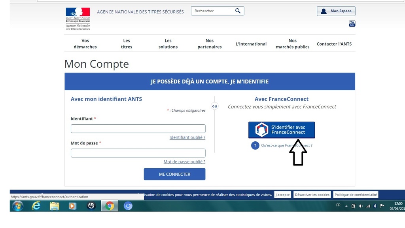Click the FR language indicator
Viewport: 405px width, 228px height.
click(338, 205)
